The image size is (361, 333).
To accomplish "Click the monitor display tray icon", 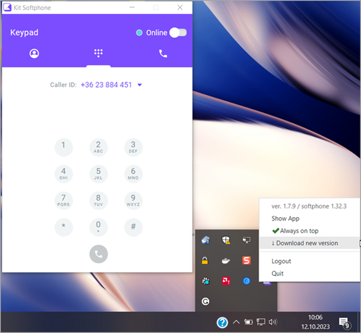I will [x=247, y=240].
